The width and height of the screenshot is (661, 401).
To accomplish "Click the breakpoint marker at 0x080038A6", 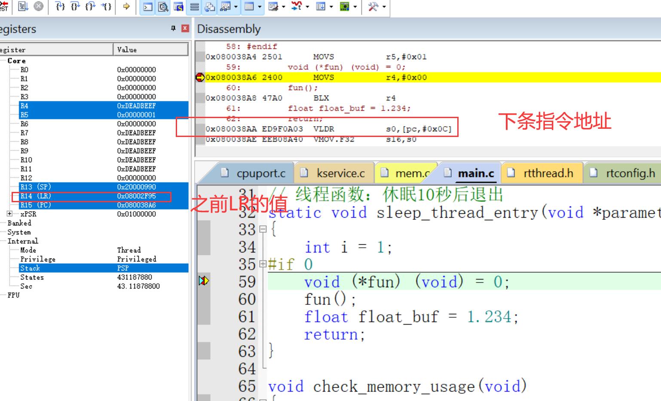I will click(x=200, y=77).
